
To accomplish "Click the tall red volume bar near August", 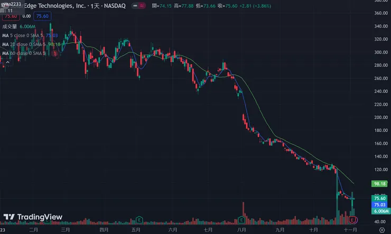I will [x=244, y=212].
